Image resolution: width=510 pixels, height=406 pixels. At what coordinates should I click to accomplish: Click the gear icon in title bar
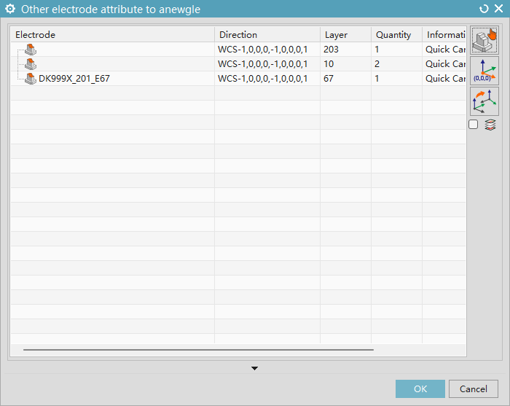(x=10, y=9)
